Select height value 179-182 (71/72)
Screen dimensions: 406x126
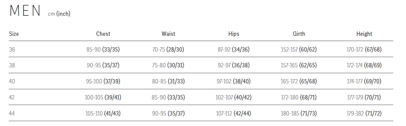(364, 114)
